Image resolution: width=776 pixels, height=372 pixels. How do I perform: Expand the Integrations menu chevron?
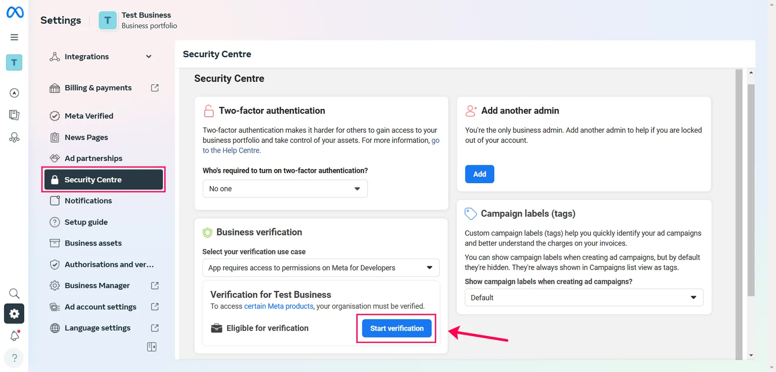149,57
